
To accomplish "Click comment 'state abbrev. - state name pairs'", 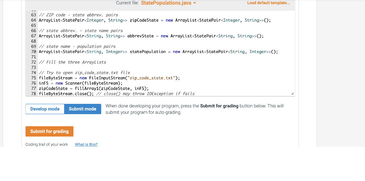I will [x=81, y=31].
